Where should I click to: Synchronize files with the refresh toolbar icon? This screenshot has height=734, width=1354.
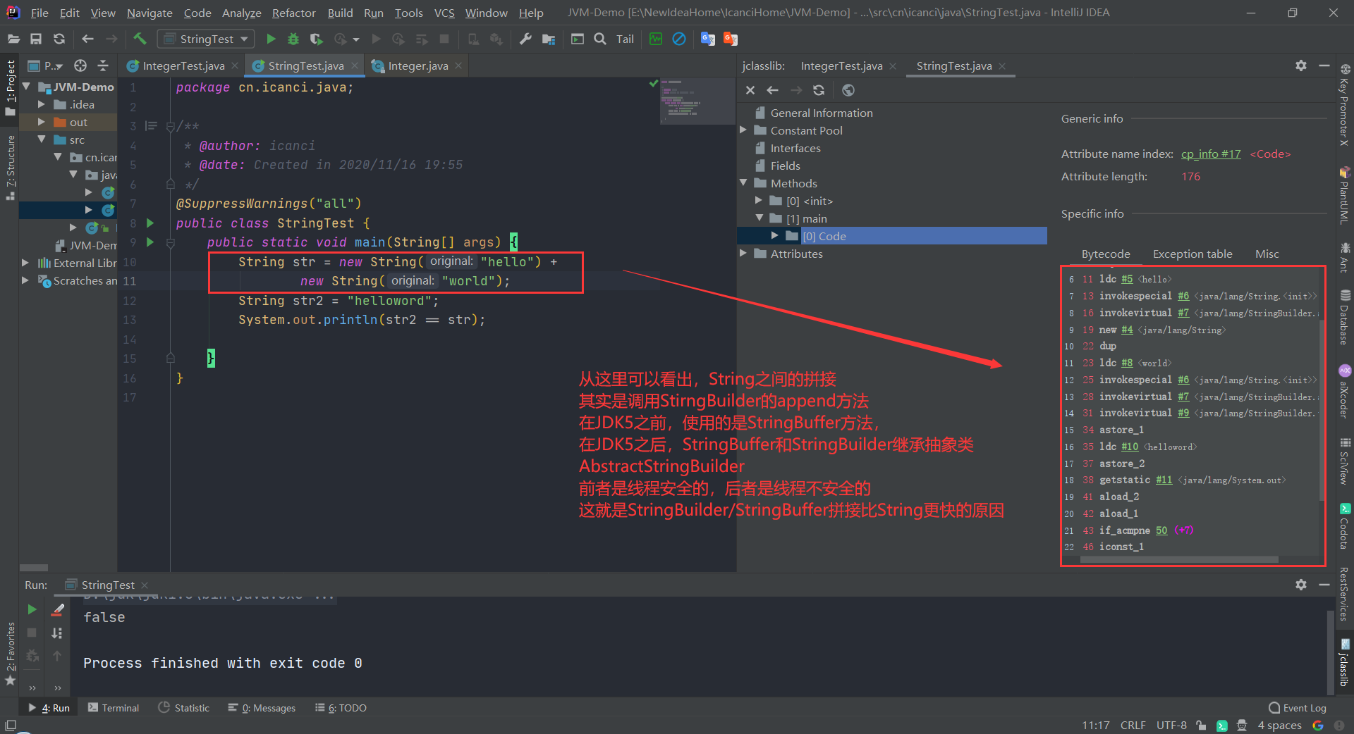[59, 39]
